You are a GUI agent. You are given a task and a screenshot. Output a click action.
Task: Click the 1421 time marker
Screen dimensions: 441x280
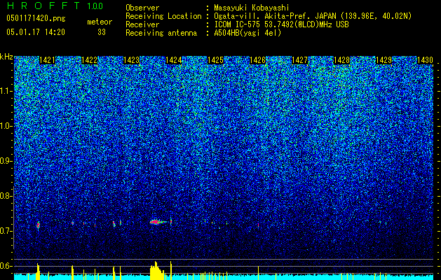pos(47,60)
